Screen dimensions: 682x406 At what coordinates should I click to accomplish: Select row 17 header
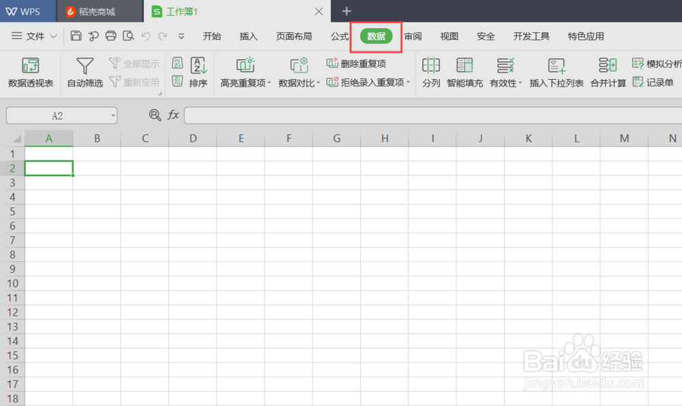(12, 384)
